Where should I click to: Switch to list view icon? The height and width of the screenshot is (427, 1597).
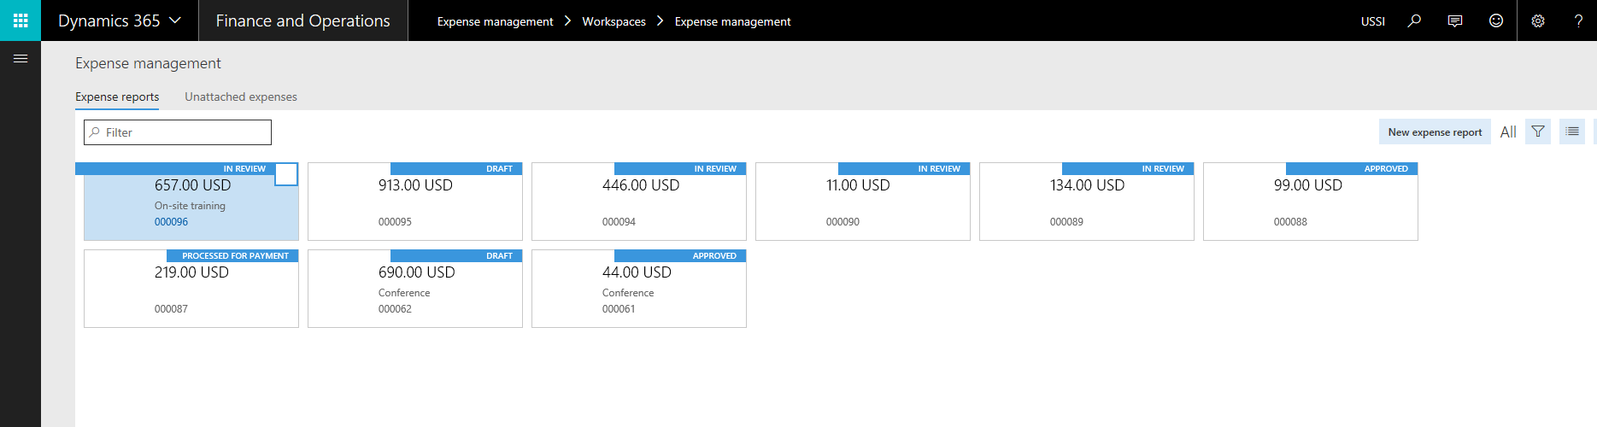click(x=1572, y=132)
